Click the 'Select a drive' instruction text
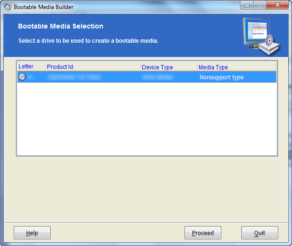This screenshot has height=246, width=292. (x=89, y=41)
